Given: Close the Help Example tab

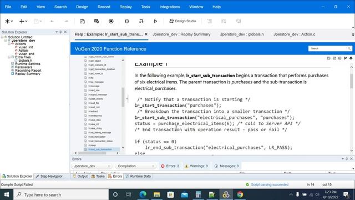Looking at the screenshot, I should pos(146,34).
